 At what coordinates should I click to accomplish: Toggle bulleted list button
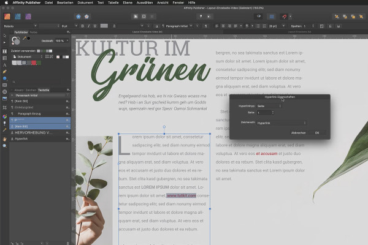pyautogui.click(x=258, y=26)
